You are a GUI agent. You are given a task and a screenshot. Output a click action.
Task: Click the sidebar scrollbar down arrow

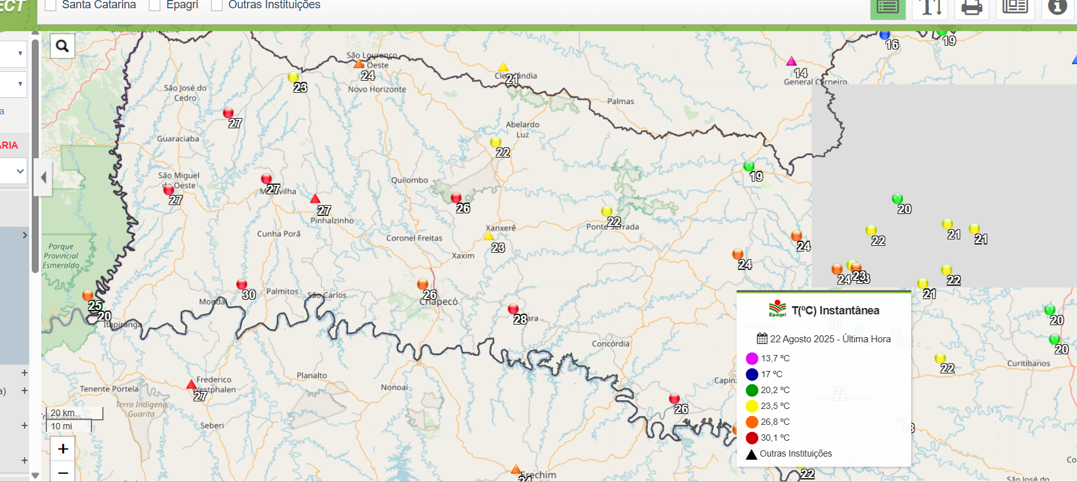36,475
